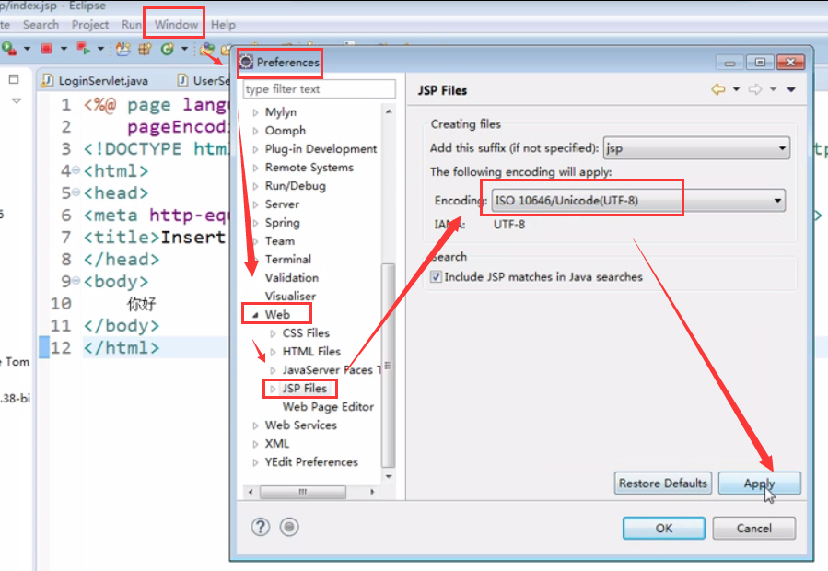The height and width of the screenshot is (571, 828).
Task: Click the yellow Back navigation arrow in Preferences
Action: tap(718, 90)
